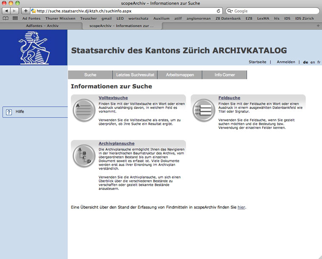This screenshot has width=322, height=259.
Task: Click the Staatsarchiv ARCHIVKATALOG heading
Action: (179, 50)
